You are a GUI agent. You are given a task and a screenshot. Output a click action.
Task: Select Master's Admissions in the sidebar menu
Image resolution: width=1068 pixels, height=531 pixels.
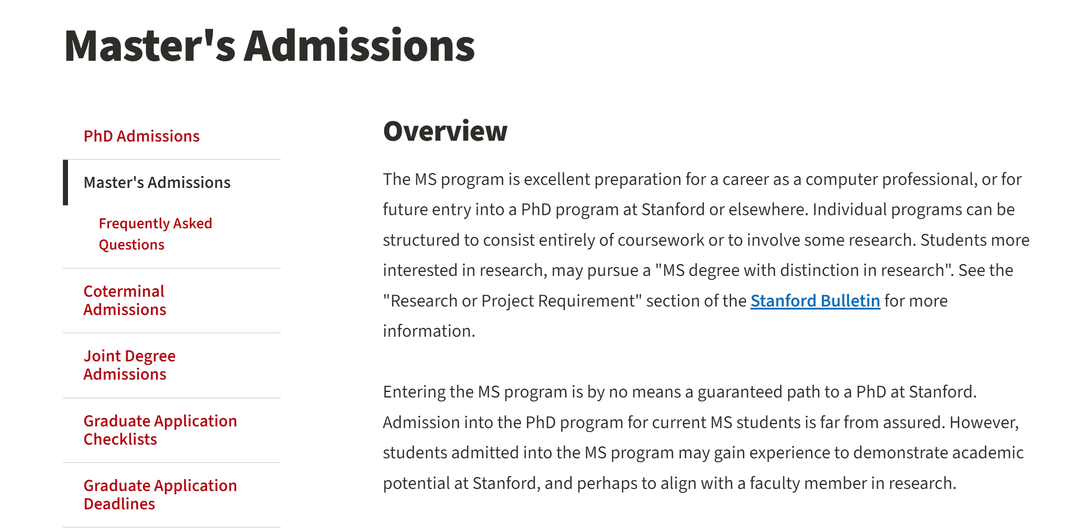157,182
